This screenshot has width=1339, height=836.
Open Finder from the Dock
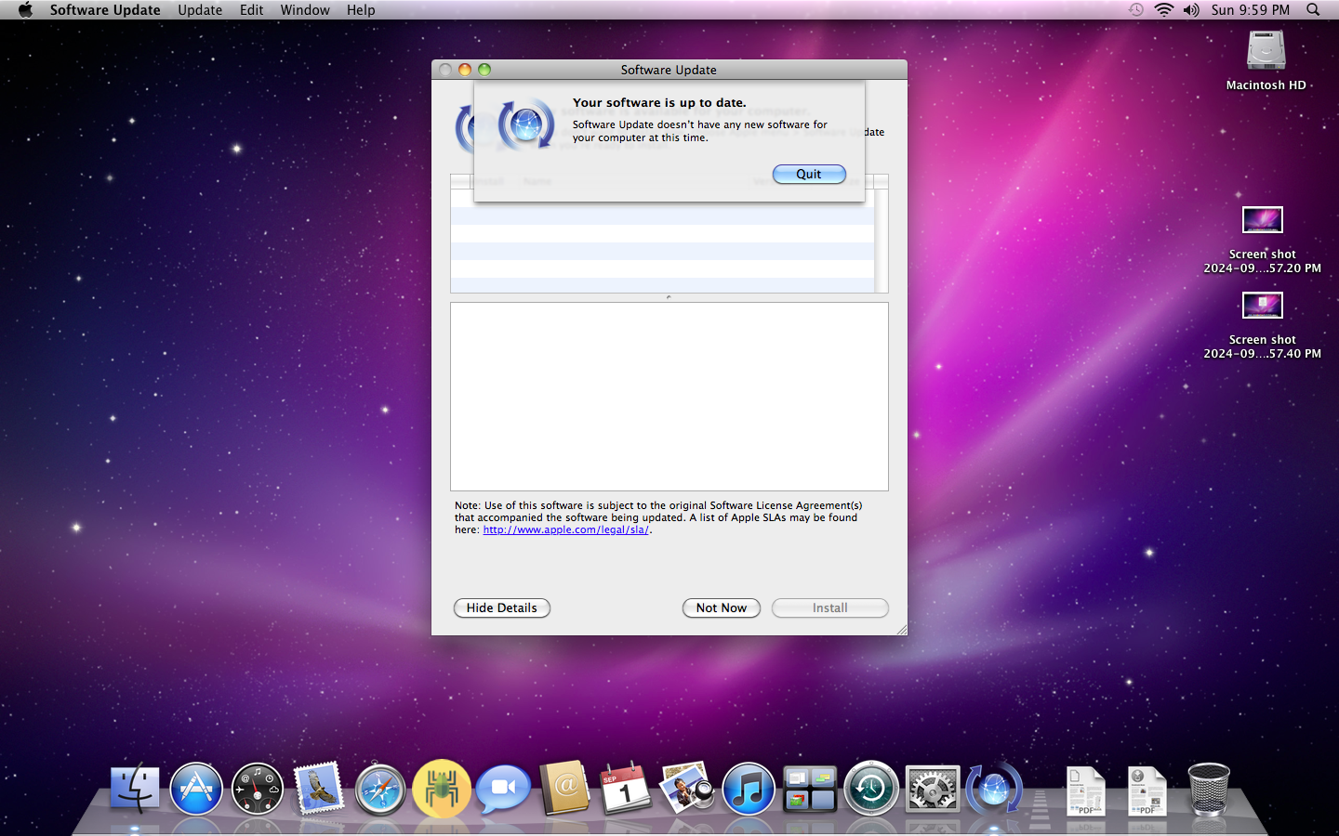pos(135,789)
